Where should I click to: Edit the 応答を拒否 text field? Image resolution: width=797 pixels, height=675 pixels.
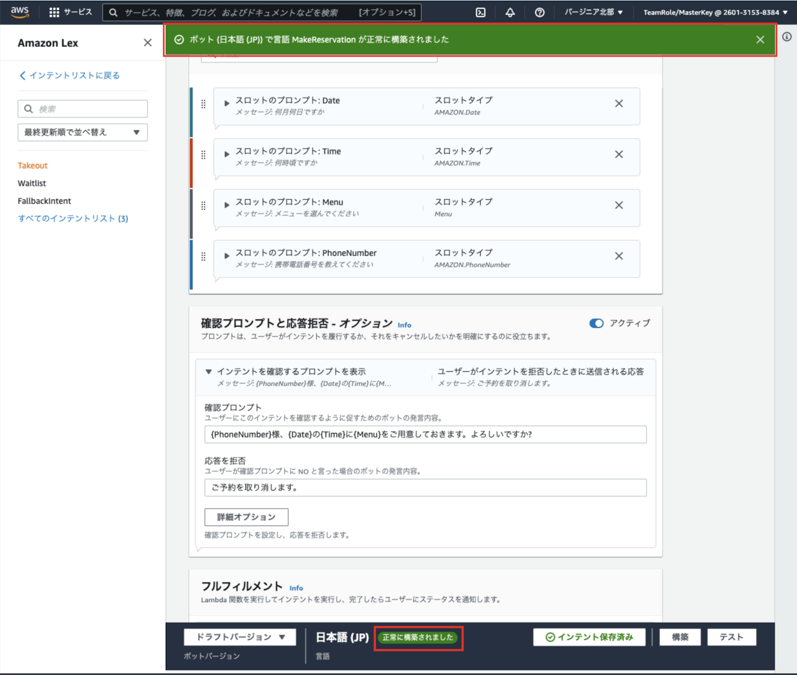click(x=425, y=488)
